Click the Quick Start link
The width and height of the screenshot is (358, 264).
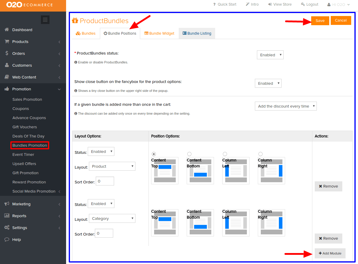tap(225, 4)
